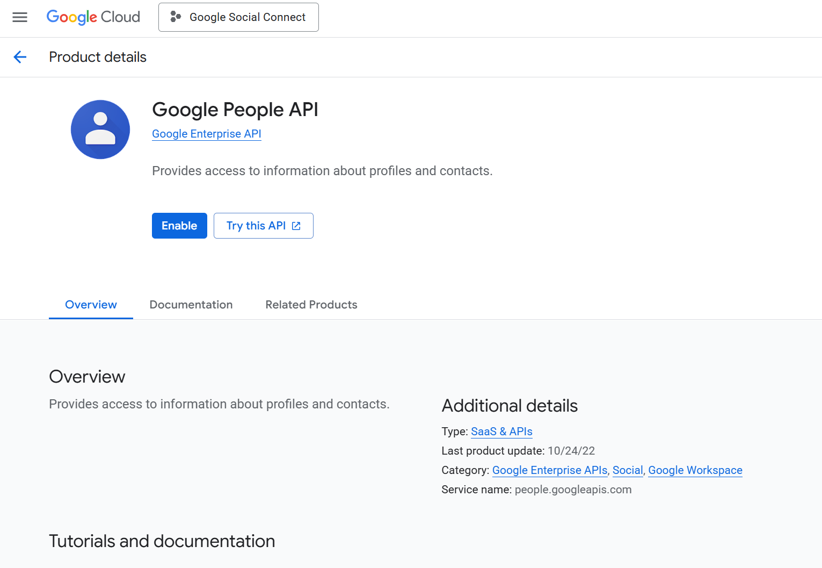This screenshot has height=568, width=822.
Task: Click the Overview section heading
Action: (x=87, y=377)
